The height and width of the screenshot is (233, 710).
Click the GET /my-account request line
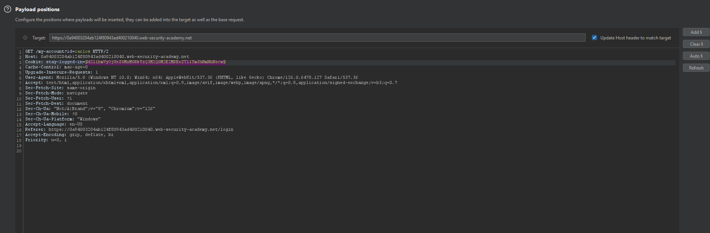pos(67,52)
